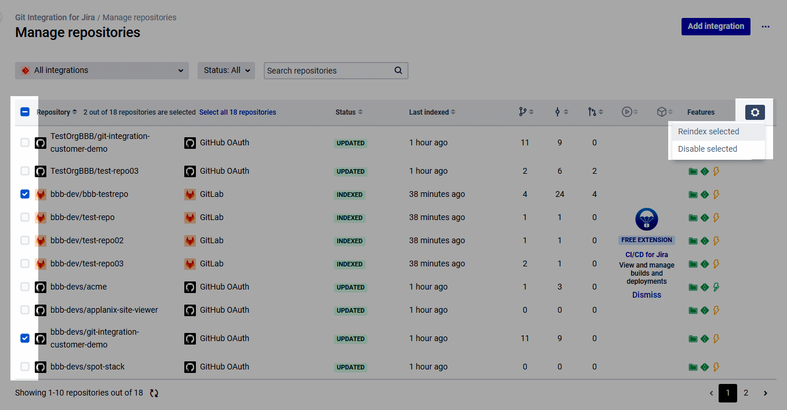Click the Add integration button

(x=716, y=26)
